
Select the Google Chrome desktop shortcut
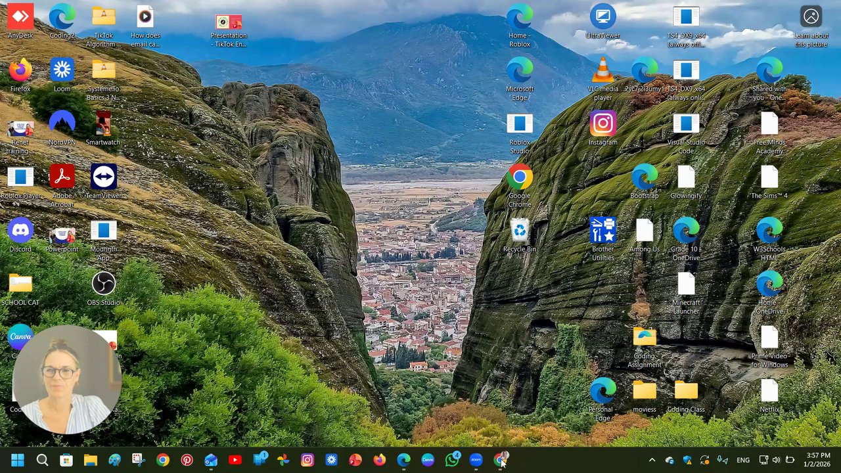click(520, 187)
